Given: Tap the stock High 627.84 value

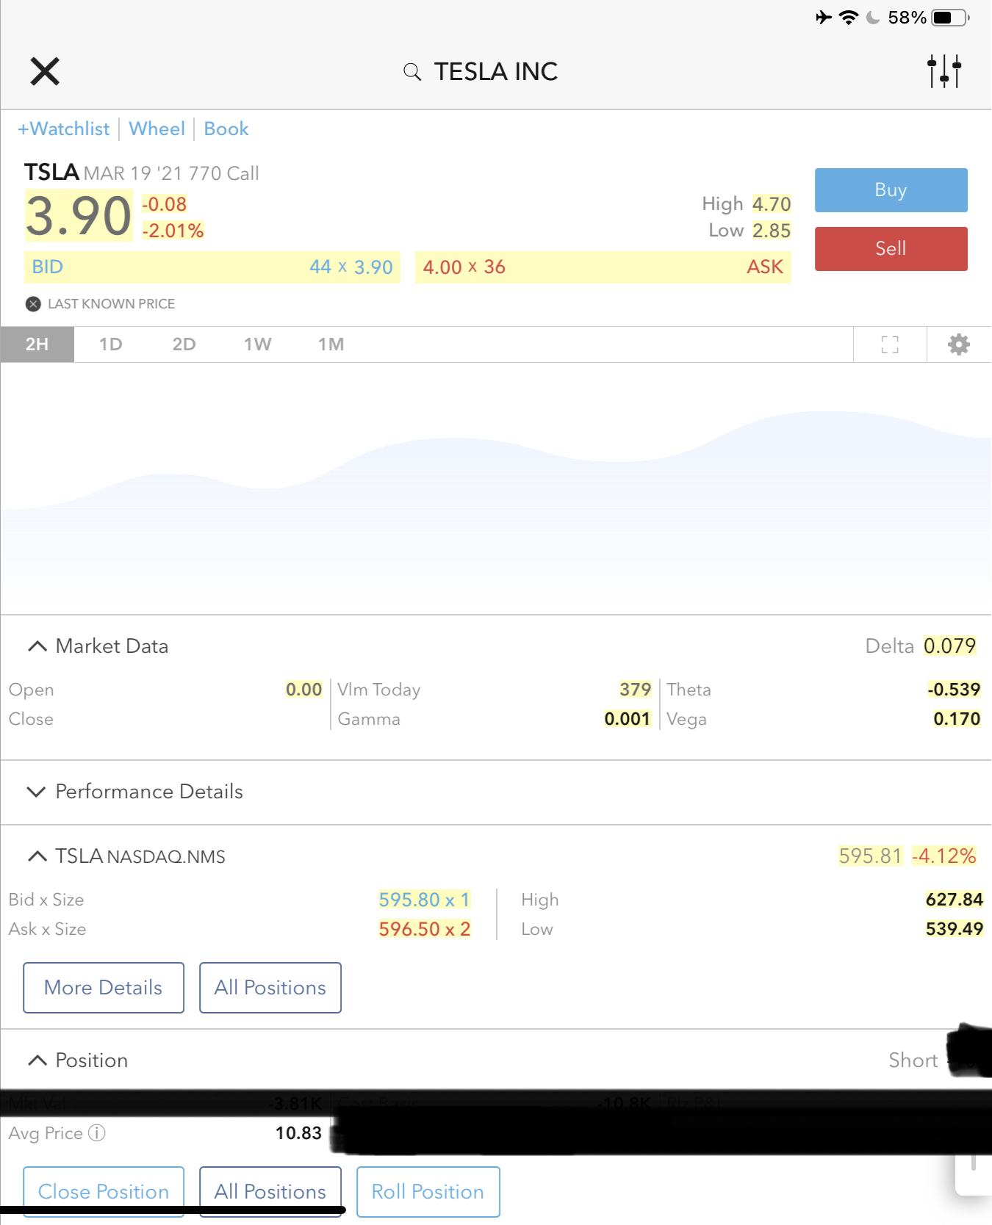Looking at the screenshot, I should [x=955, y=900].
